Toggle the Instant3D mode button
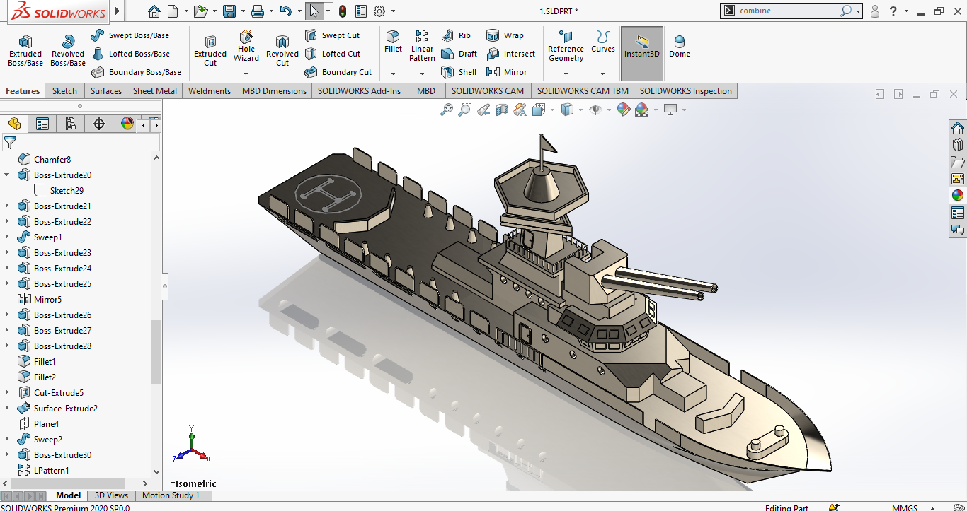967x511 pixels. pyautogui.click(x=641, y=47)
